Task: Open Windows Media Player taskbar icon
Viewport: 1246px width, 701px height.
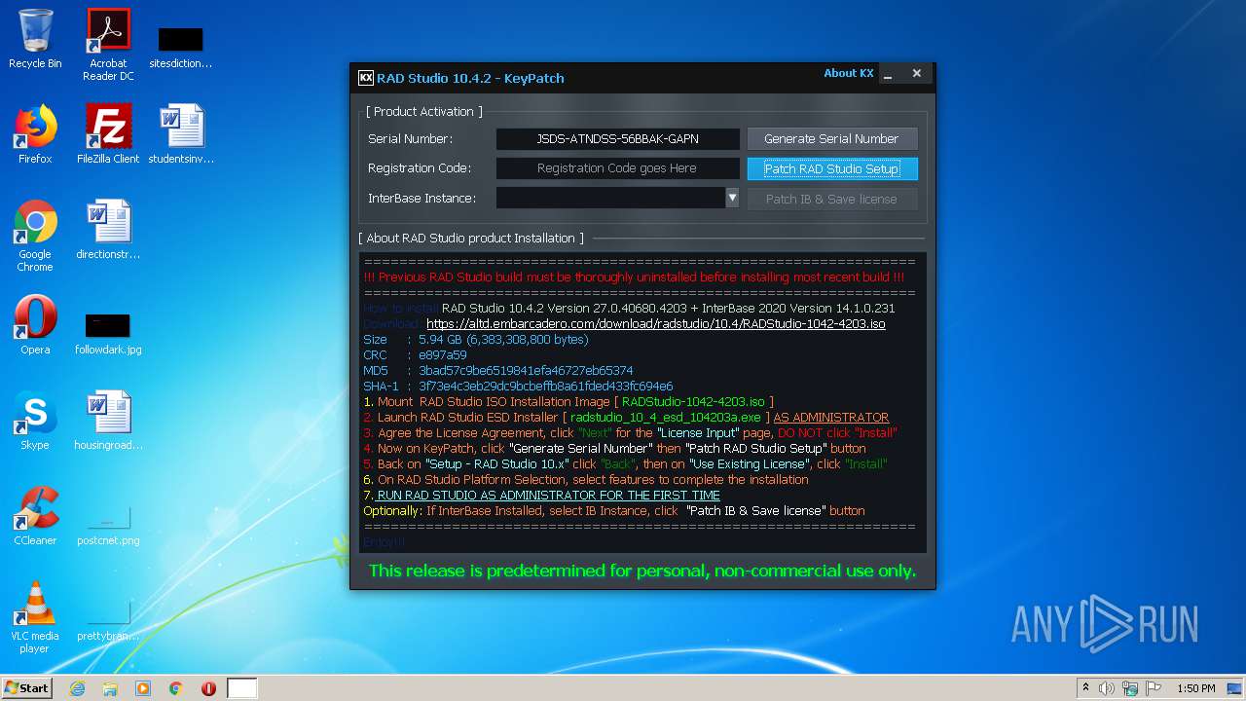Action: point(143,688)
